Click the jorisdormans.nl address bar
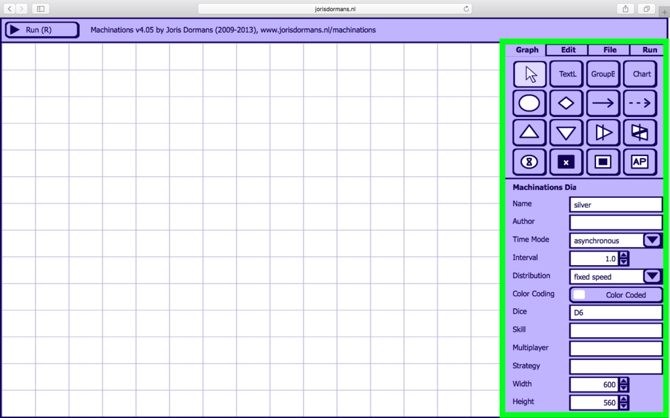 335,8
